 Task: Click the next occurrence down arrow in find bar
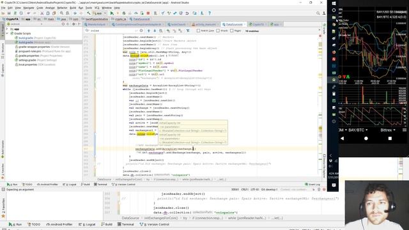(x=155, y=31)
